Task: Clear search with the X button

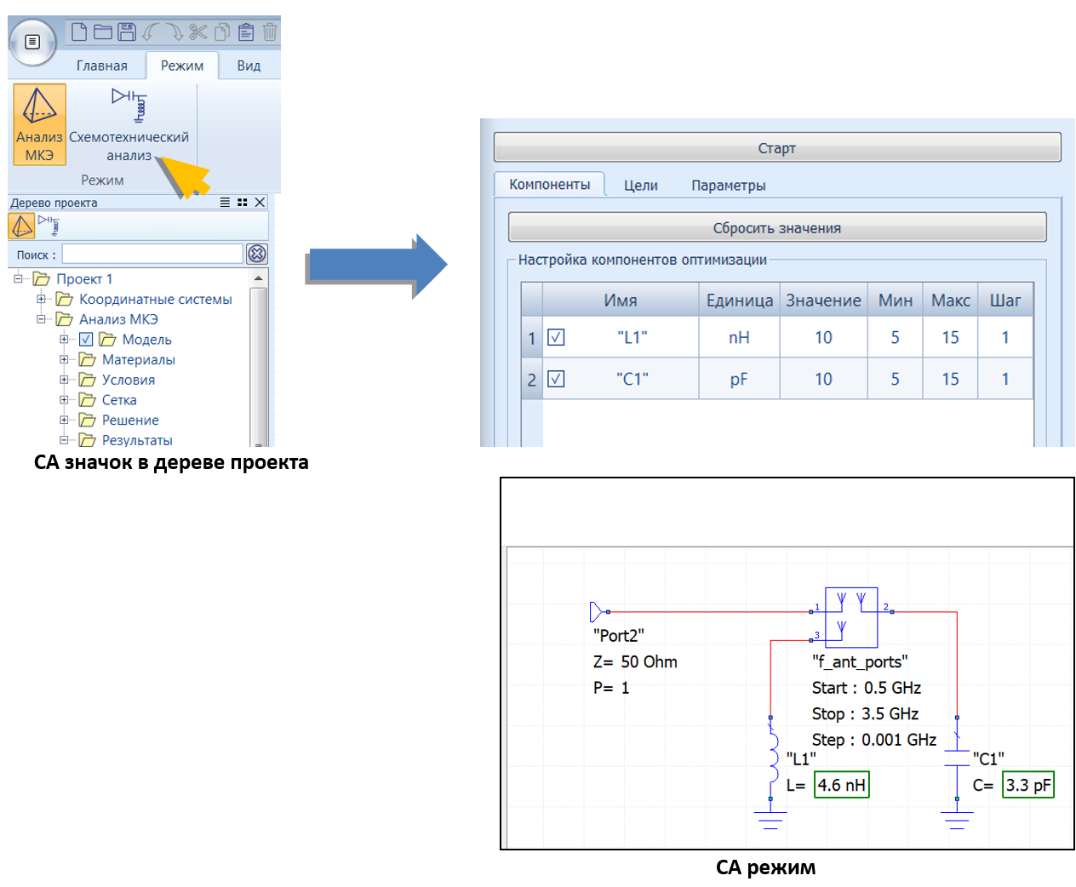Action: point(257,254)
